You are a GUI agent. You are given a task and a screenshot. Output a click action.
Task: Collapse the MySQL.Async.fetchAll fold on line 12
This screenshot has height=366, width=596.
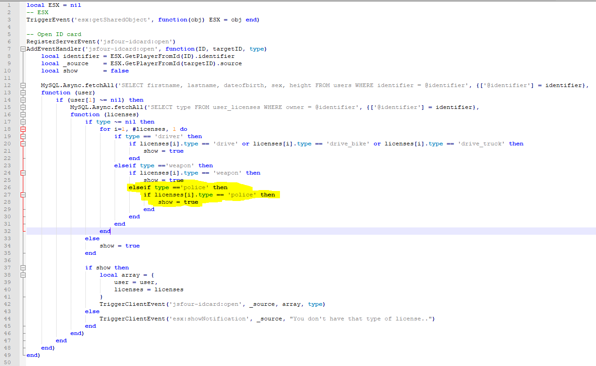tap(23, 85)
